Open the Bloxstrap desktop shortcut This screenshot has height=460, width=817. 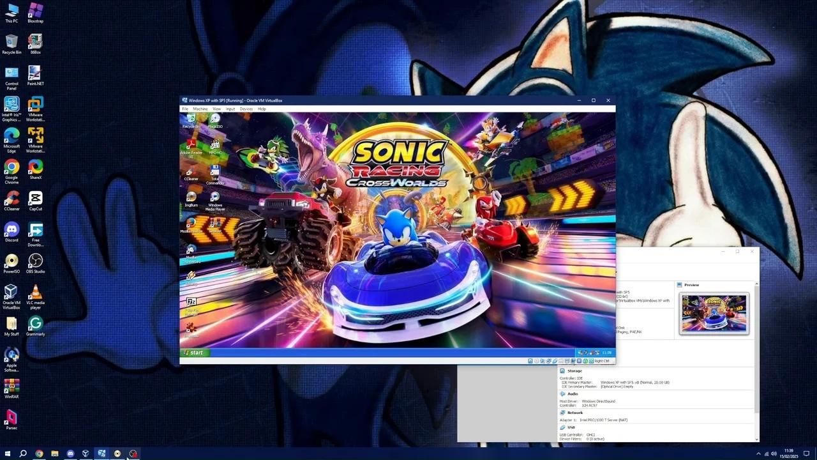coord(35,13)
